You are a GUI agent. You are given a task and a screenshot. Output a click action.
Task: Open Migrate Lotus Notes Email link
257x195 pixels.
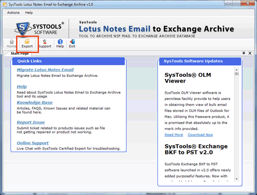45,70
